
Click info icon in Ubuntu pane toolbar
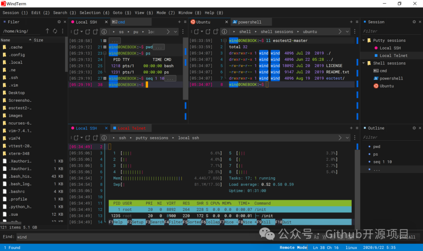pos(224,32)
